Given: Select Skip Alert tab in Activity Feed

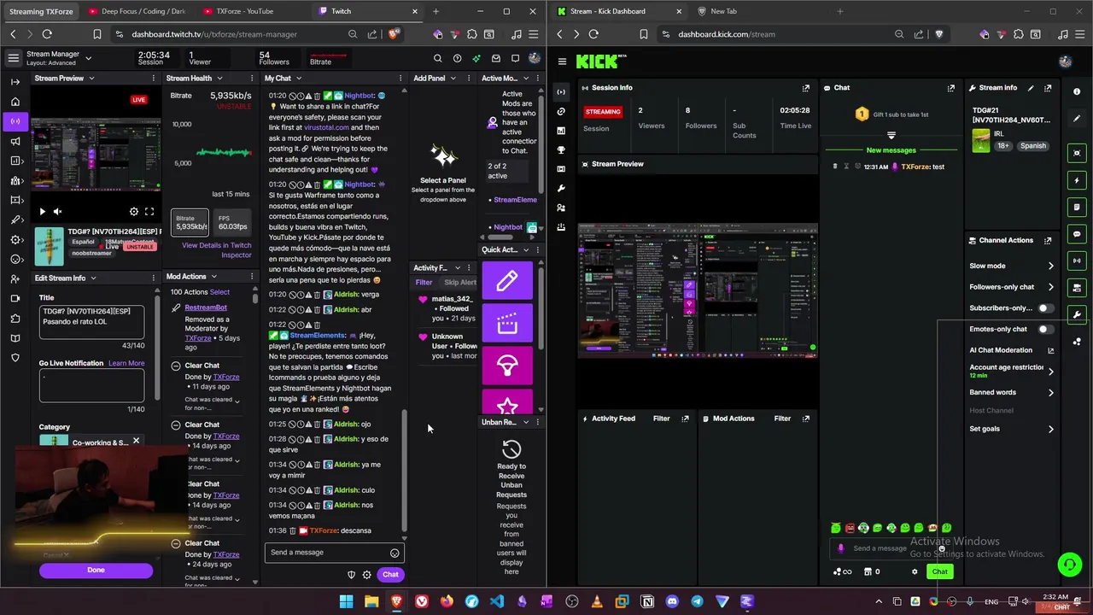Looking at the screenshot, I should 459,283.
